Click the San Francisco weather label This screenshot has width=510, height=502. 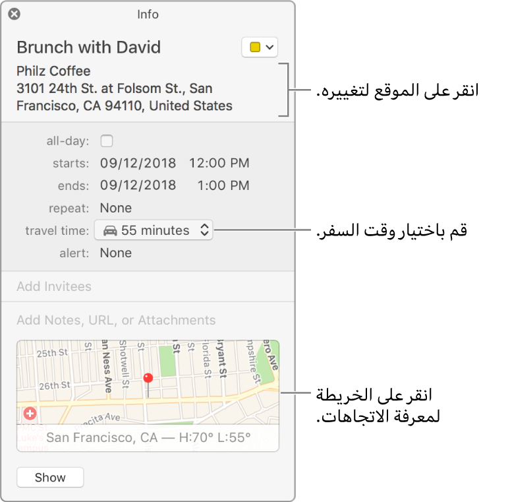click(148, 437)
